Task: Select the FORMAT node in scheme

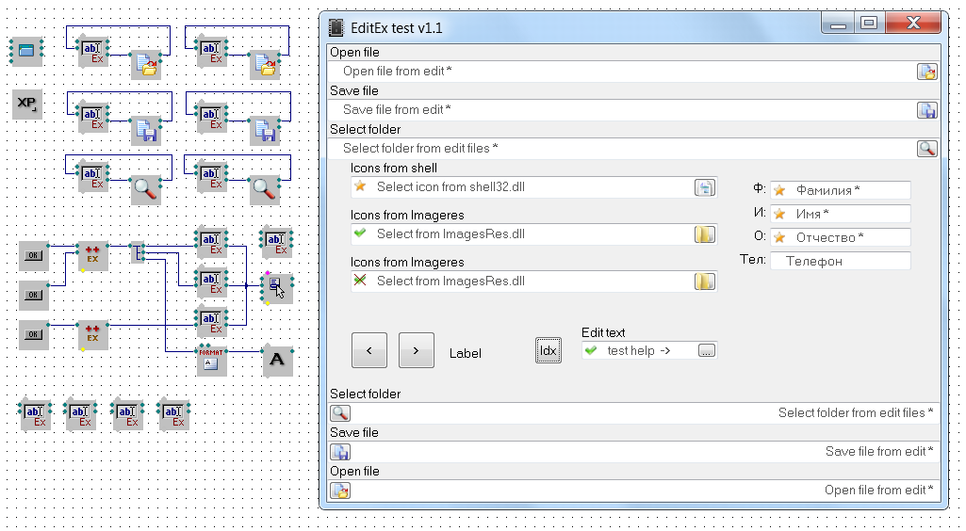Action: (211, 361)
